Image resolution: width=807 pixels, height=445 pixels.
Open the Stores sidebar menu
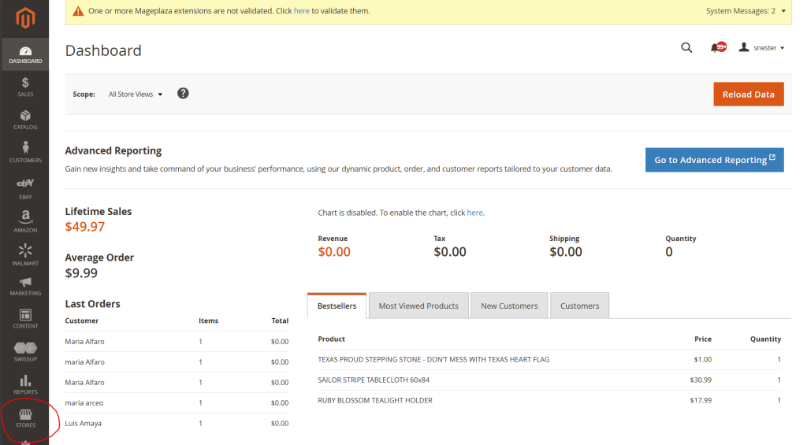25,418
